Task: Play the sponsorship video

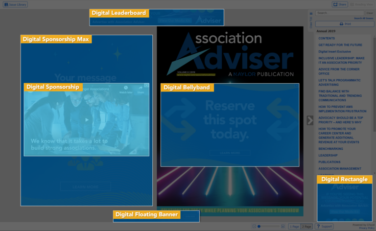Action: pos(87,120)
